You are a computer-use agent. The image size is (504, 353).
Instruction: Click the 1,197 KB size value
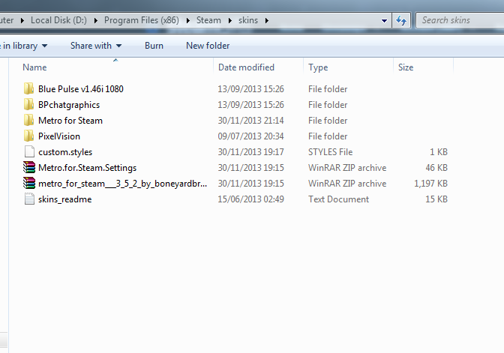point(430,184)
